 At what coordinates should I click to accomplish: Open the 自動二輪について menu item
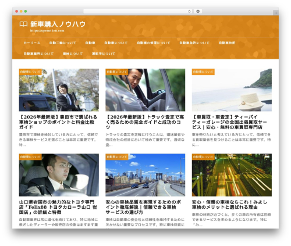coord(62,43)
